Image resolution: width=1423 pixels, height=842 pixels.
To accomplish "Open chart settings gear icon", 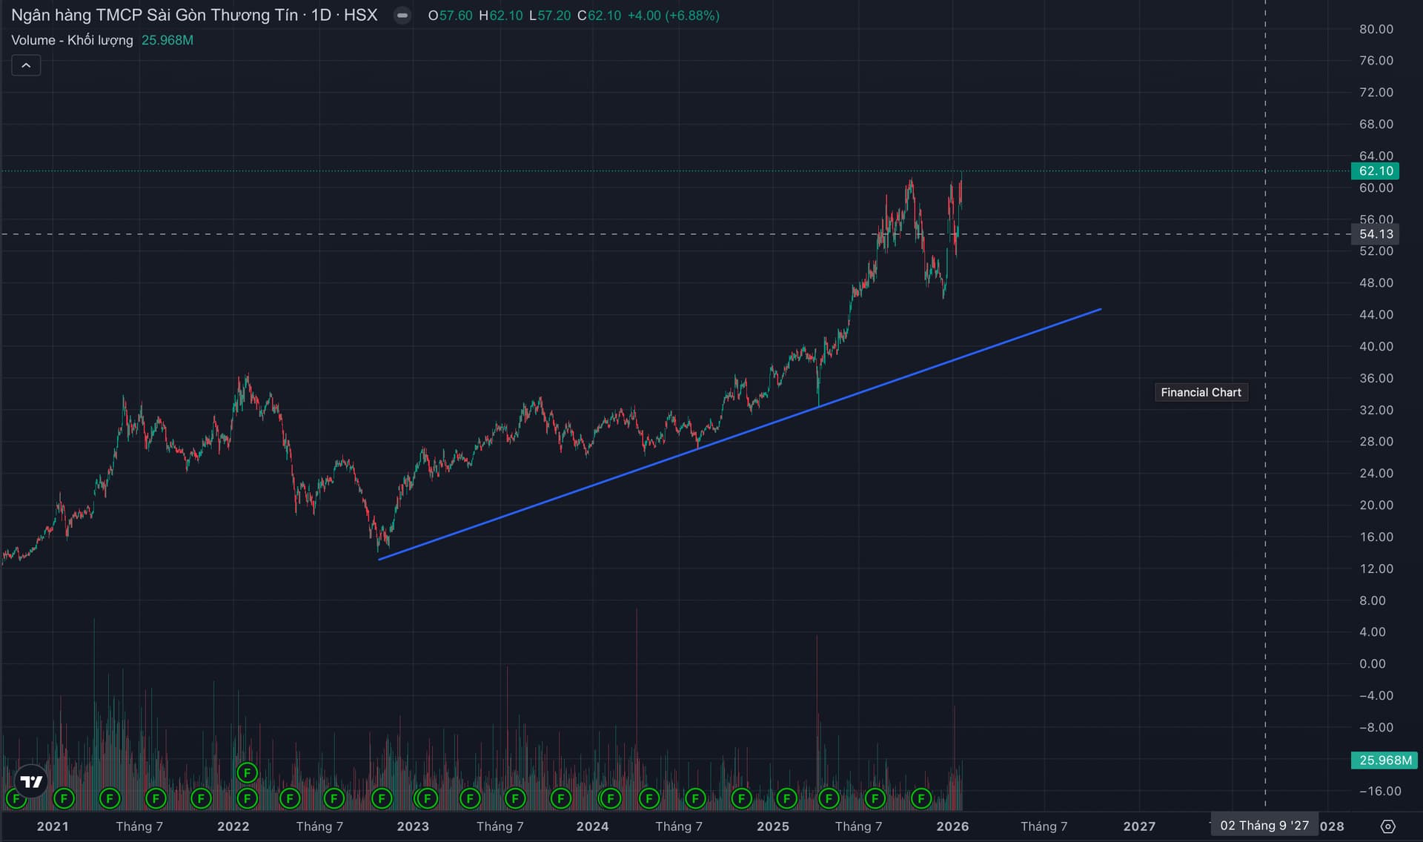I will pyautogui.click(x=1388, y=826).
